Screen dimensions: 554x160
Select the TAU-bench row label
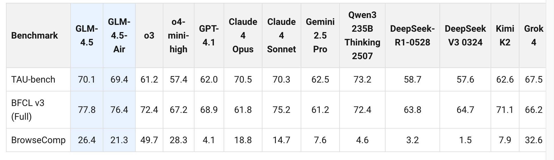33,79
